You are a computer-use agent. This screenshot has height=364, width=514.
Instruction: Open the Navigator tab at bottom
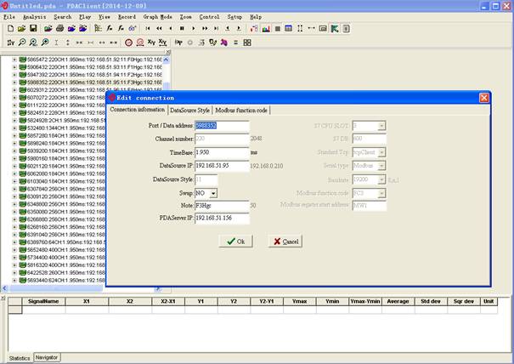coord(47,357)
